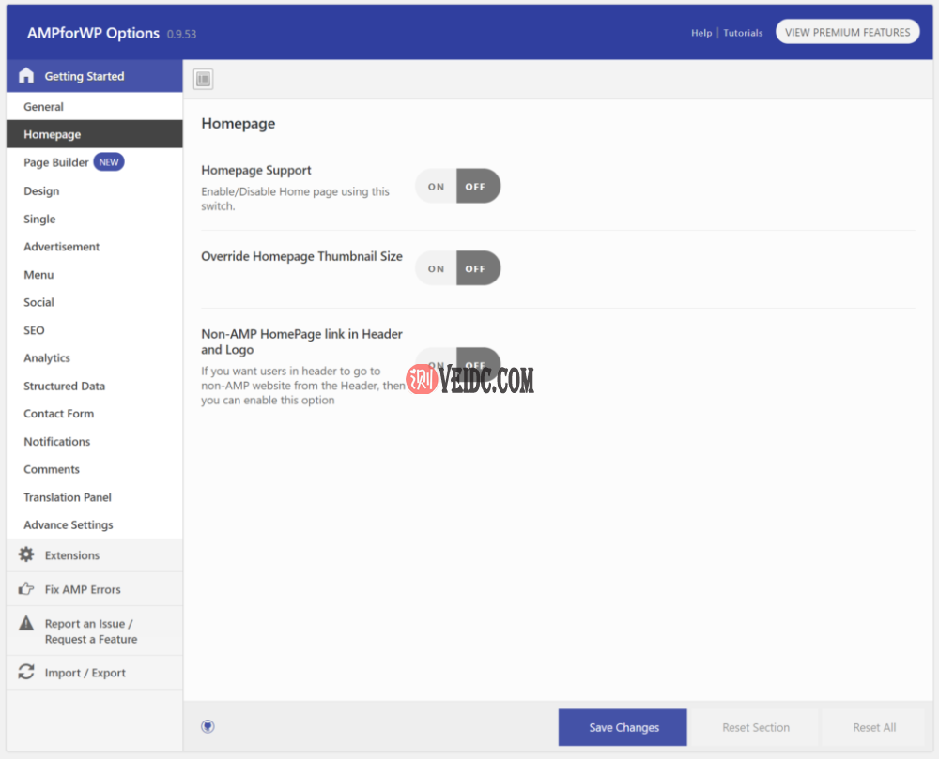Click the expand-all sections icon in toolbar
Screen dimensions: 939x759
tap(204, 79)
